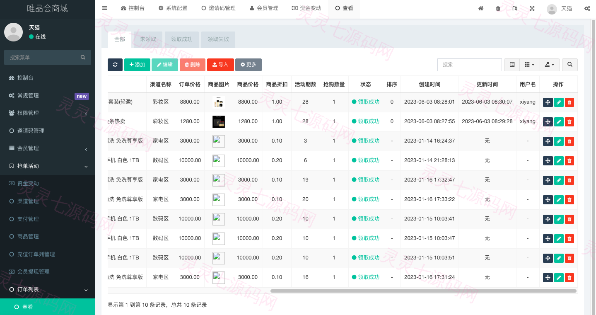Click drag-sort handle of row created 2023-06-03 08:27:55
This screenshot has width=596, height=315.
pyautogui.click(x=548, y=122)
